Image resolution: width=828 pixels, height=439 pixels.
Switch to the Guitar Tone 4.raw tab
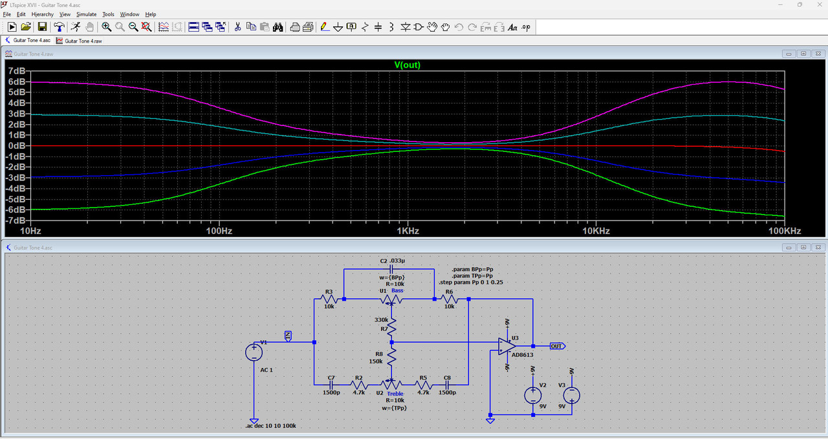click(80, 41)
